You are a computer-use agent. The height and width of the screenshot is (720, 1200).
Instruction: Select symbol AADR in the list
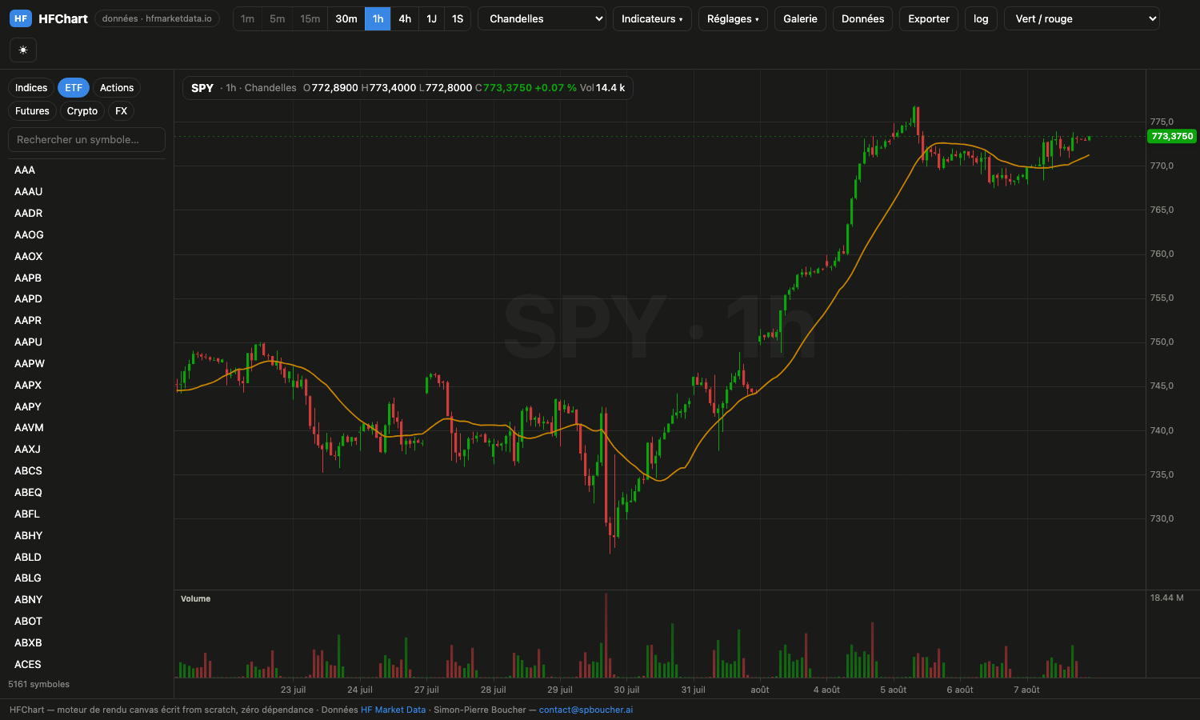(x=86, y=213)
